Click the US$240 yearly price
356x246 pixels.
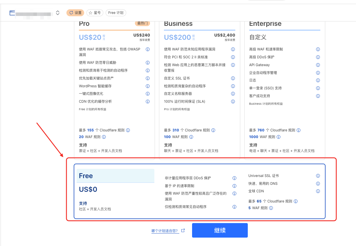(142, 35)
